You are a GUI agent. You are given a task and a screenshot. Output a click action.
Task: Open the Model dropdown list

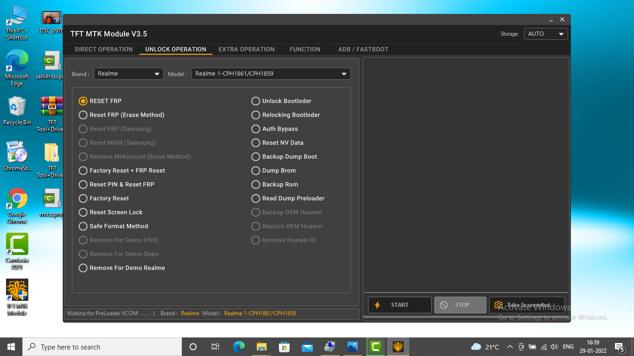pos(271,74)
